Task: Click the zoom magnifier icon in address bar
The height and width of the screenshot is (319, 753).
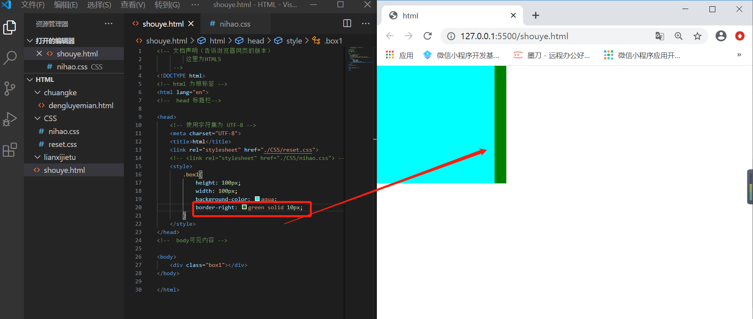Action: pos(678,36)
